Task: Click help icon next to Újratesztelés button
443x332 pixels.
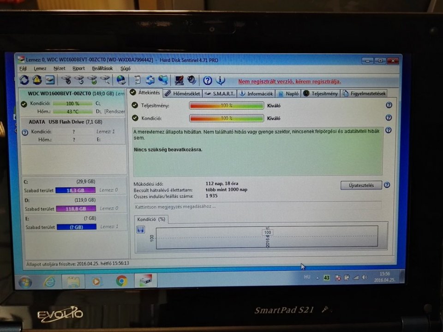Action: coord(387,185)
